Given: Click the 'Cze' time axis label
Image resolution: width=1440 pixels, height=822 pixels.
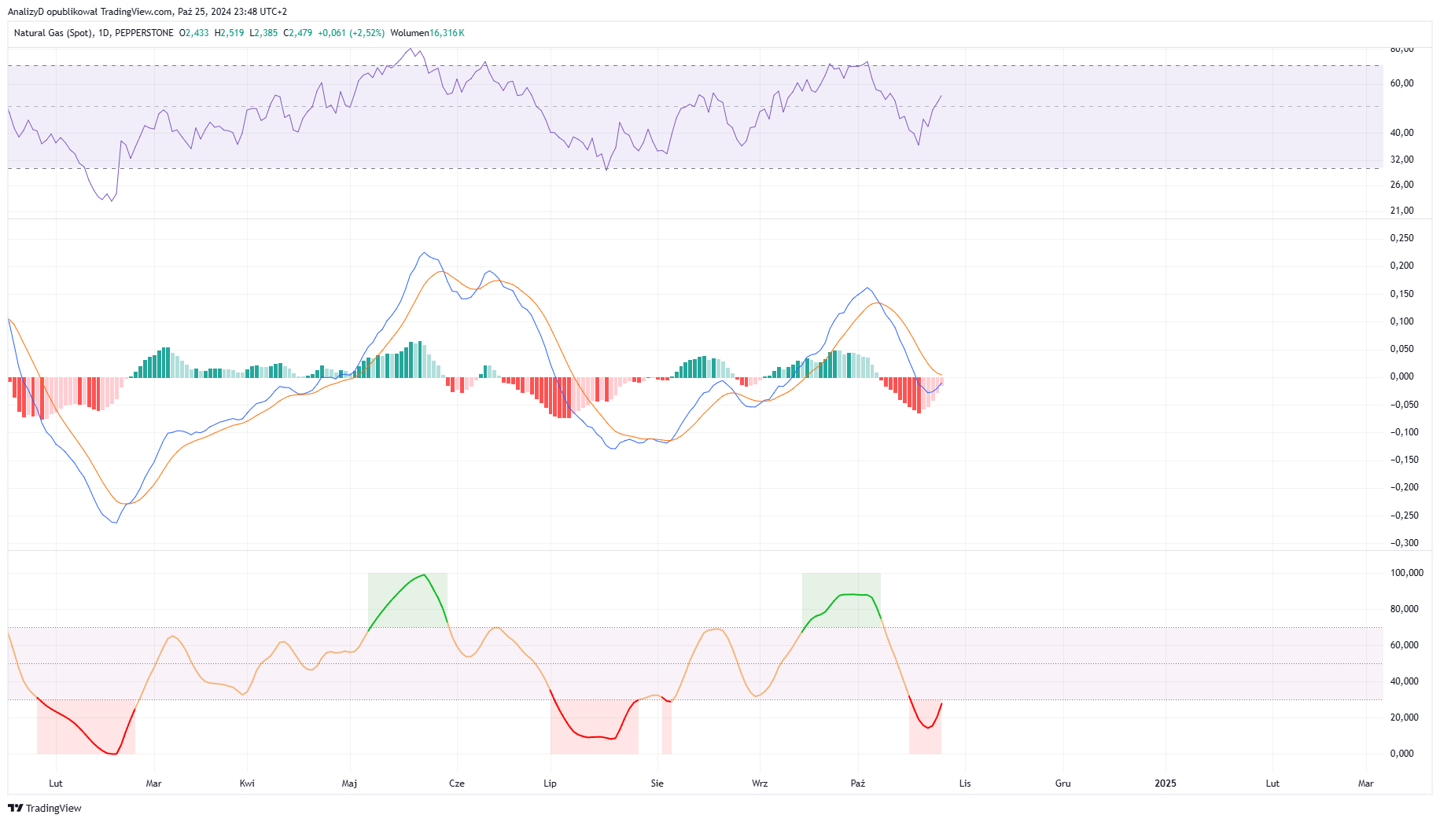Looking at the screenshot, I should (457, 783).
